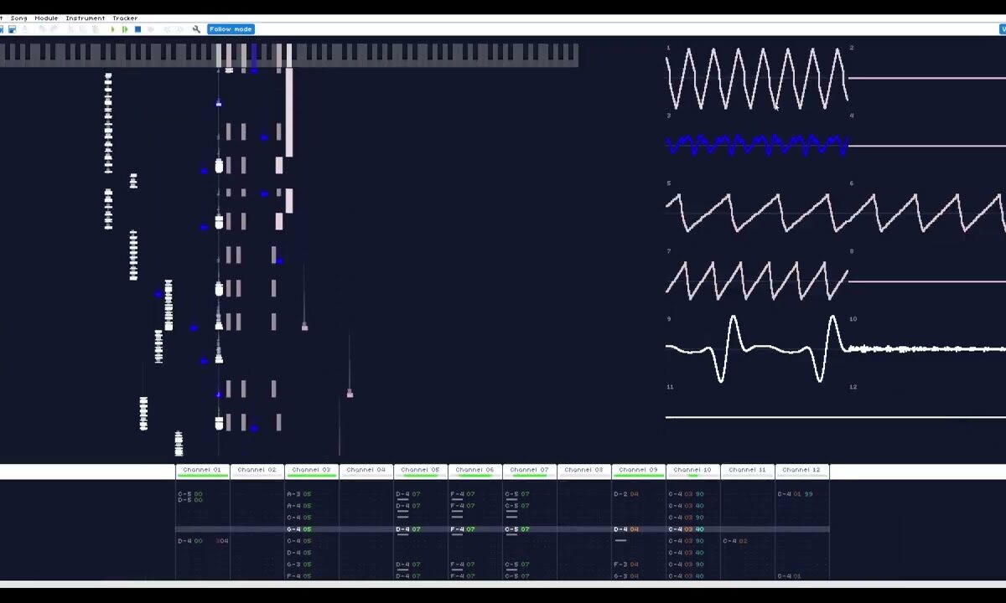
Task: Click the Channel 09 header
Action: tap(638, 470)
